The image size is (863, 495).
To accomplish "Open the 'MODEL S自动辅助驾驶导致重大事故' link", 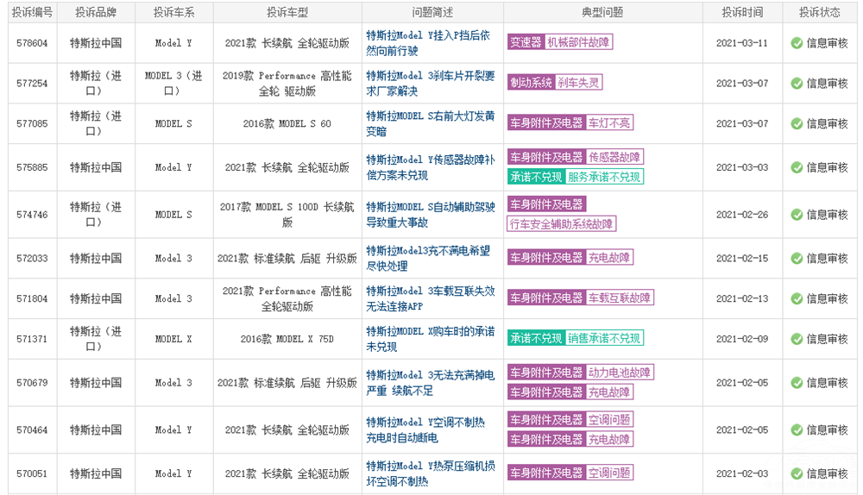I will tap(430, 215).
